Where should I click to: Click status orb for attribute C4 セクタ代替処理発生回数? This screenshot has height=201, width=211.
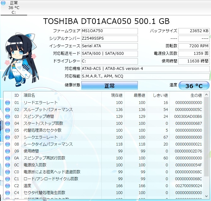8,193
